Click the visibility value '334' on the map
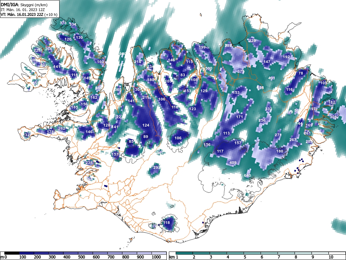Image resolution: width=346 pixels, height=260 pixels. [x=73, y=25]
